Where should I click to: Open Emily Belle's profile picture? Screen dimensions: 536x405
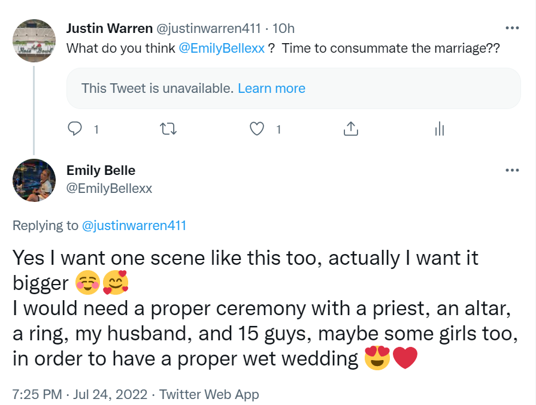point(34,180)
